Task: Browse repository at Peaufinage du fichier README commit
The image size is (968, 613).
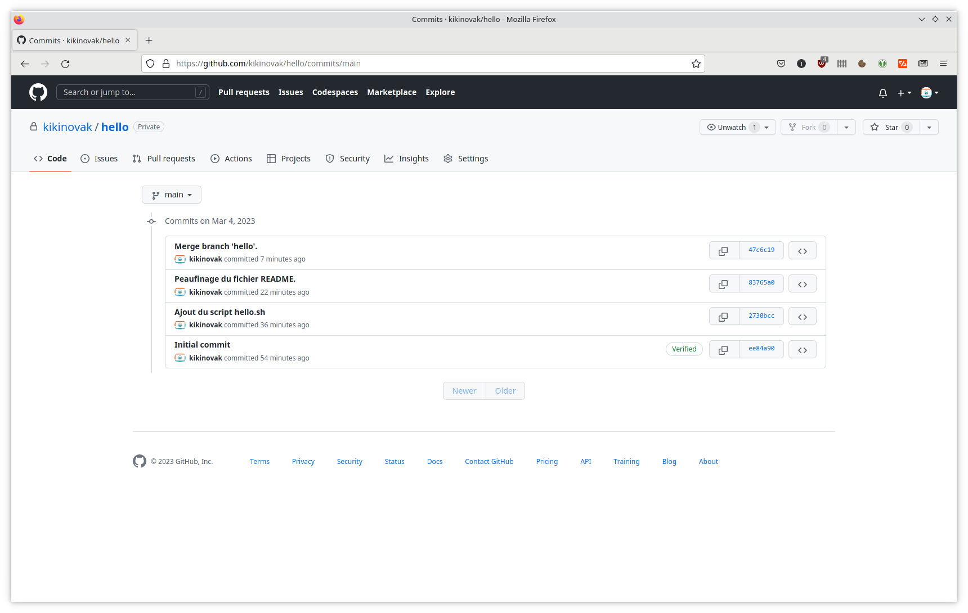Action: click(x=803, y=284)
